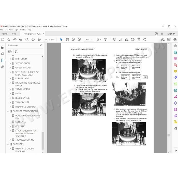This screenshot has height=178, width=178.
Task: Open the Edit menu
Action: click(x=6, y=30)
